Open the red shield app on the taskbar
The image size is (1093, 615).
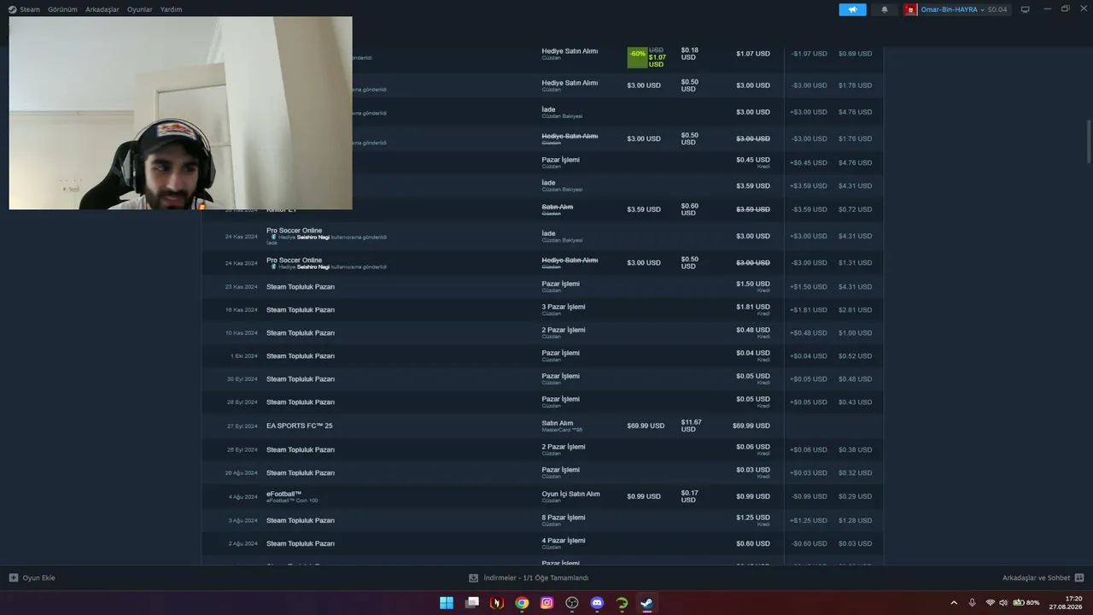[497, 603]
